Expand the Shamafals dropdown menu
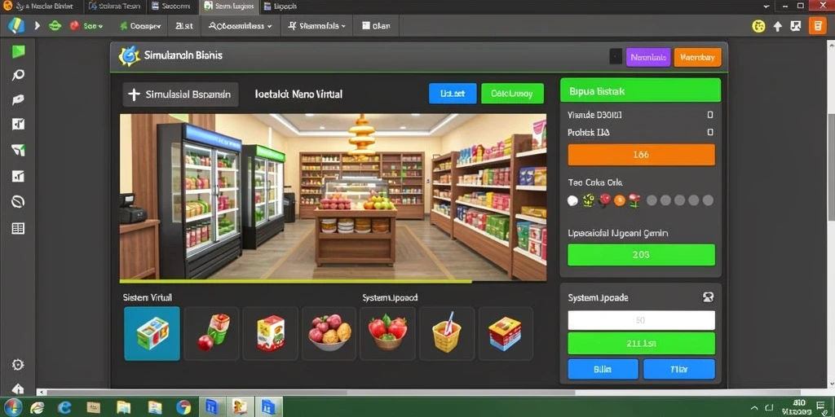This screenshot has width=835, height=417. point(317,25)
